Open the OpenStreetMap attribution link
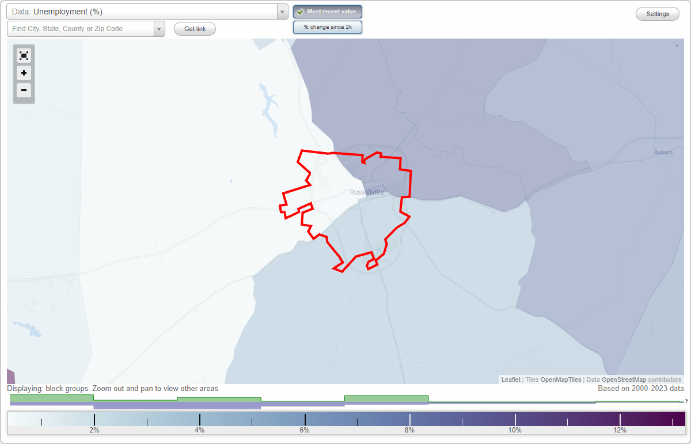The image size is (691, 444). coord(624,380)
